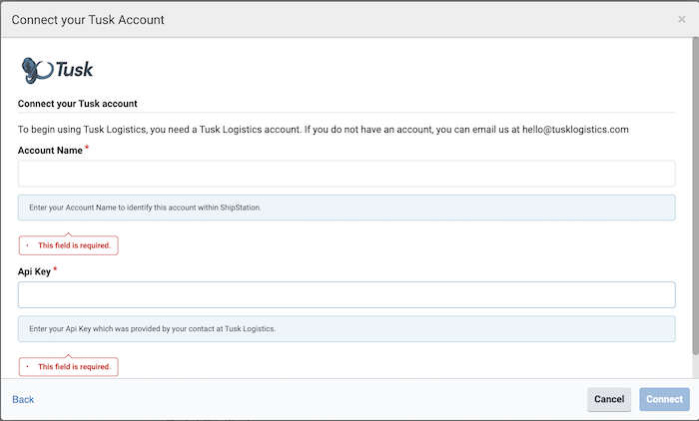
Task: Click the Connect button
Action: click(x=664, y=399)
